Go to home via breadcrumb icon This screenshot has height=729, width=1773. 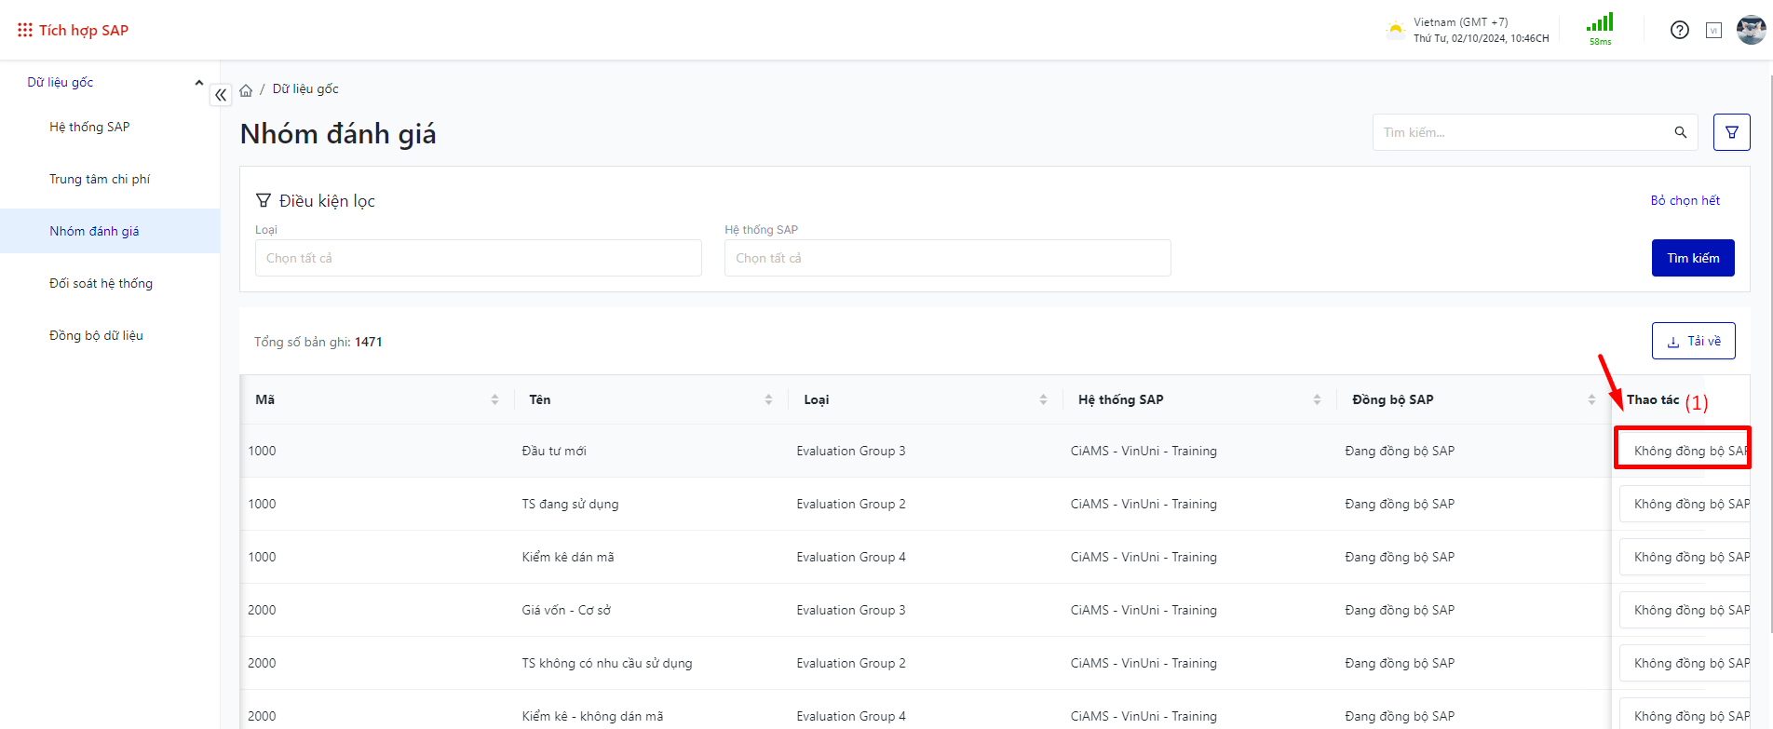coord(246,90)
